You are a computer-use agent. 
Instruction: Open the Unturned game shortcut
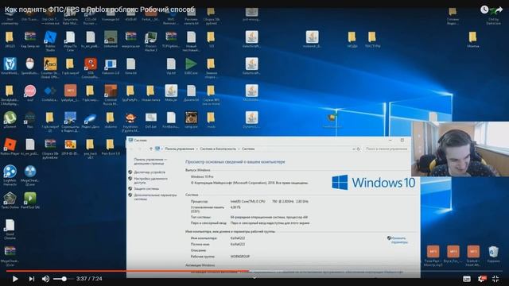111,40
